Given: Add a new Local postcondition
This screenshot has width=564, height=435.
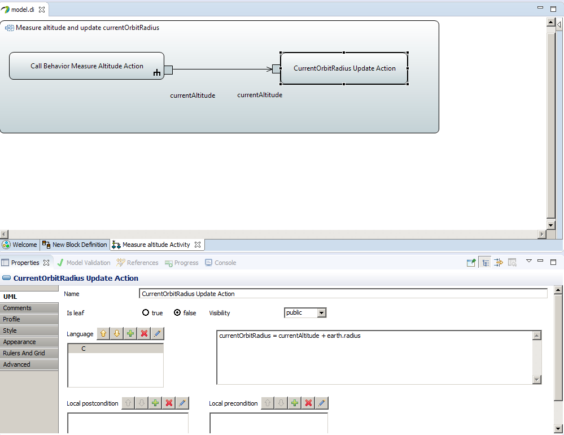Looking at the screenshot, I should click(155, 403).
